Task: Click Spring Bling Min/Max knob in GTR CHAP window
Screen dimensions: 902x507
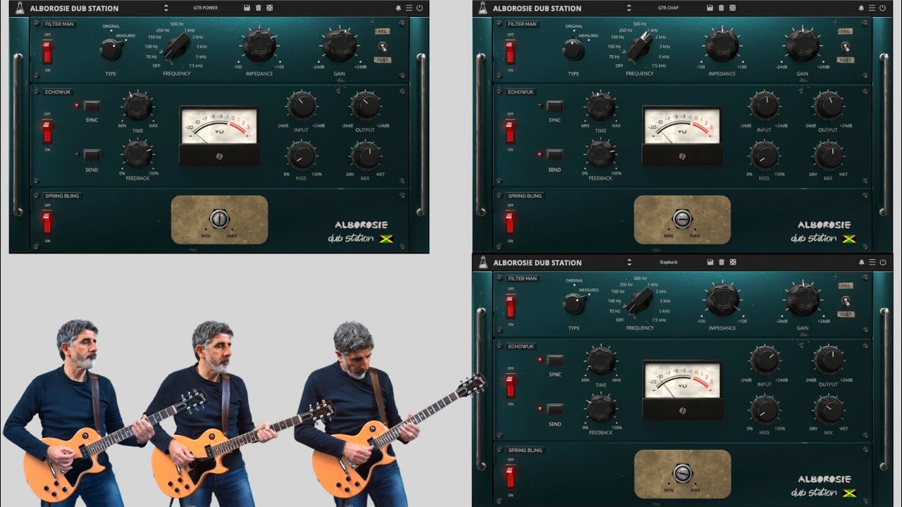Action: click(x=682, y=220)
